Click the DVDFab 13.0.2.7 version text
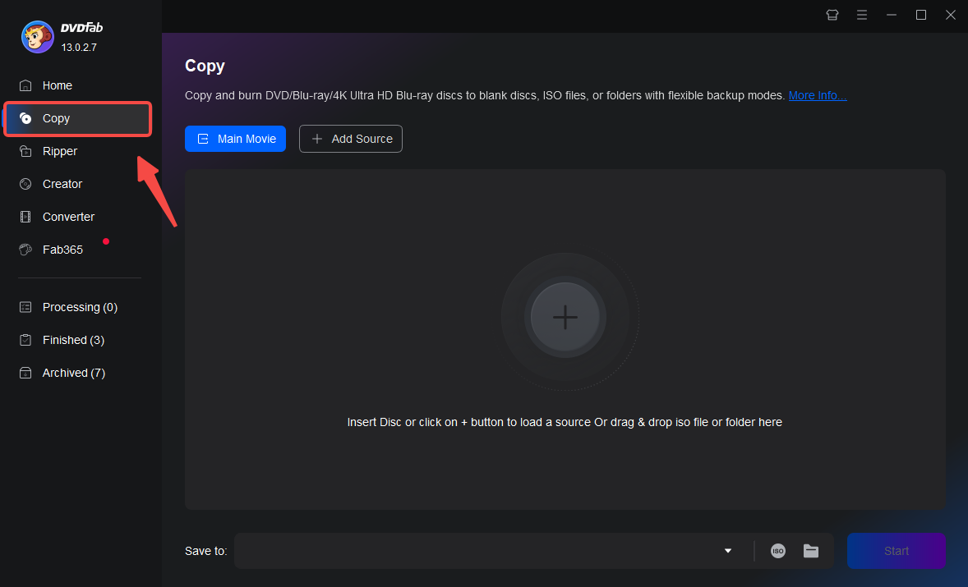Viewport: 968px width, 587px height. [79, 47]
